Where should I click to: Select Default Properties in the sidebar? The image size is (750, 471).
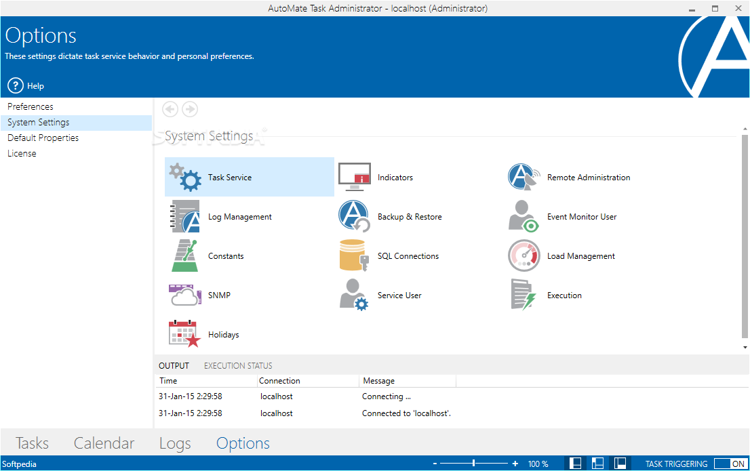(x=76, y=138)
